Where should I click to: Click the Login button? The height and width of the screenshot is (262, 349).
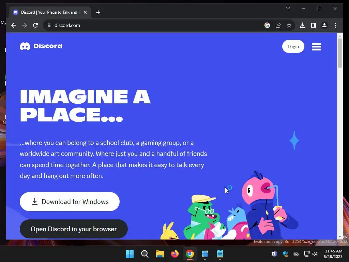293,46
